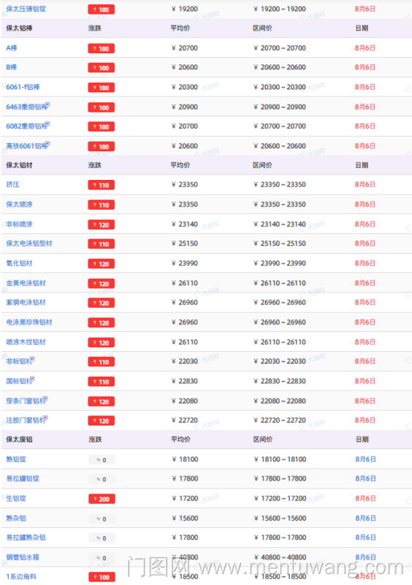The height and width of the screenshot is (585, 412).
Task: Click the 铜管铝水箱 link
Action: (23, 557)
